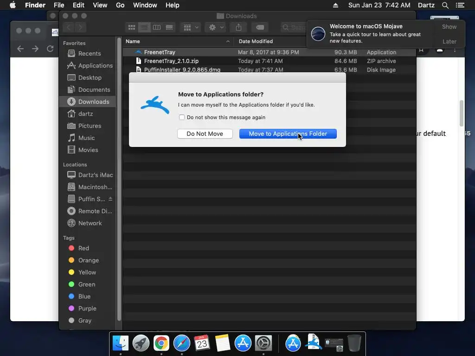Select Macintosh HD location in sidebar
This screenshot has height=356, width=475.
click(x=88, y=187)
